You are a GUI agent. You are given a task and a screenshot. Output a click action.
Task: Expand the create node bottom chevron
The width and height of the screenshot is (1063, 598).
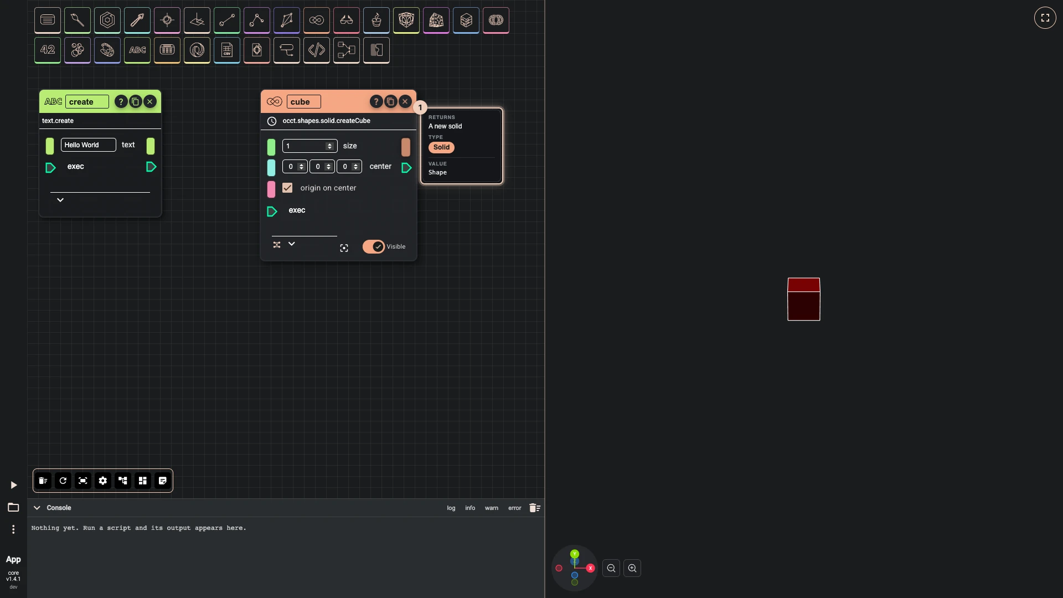[60, 200]
